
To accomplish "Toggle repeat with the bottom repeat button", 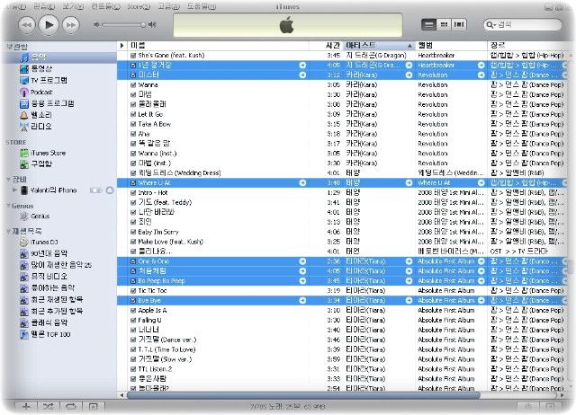I will (71, 406).
